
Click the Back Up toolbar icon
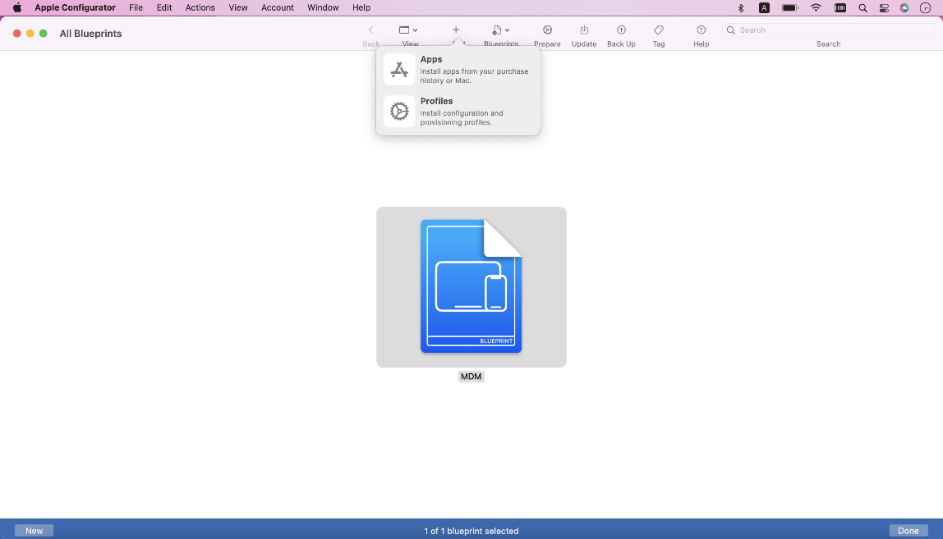(621, 30)
